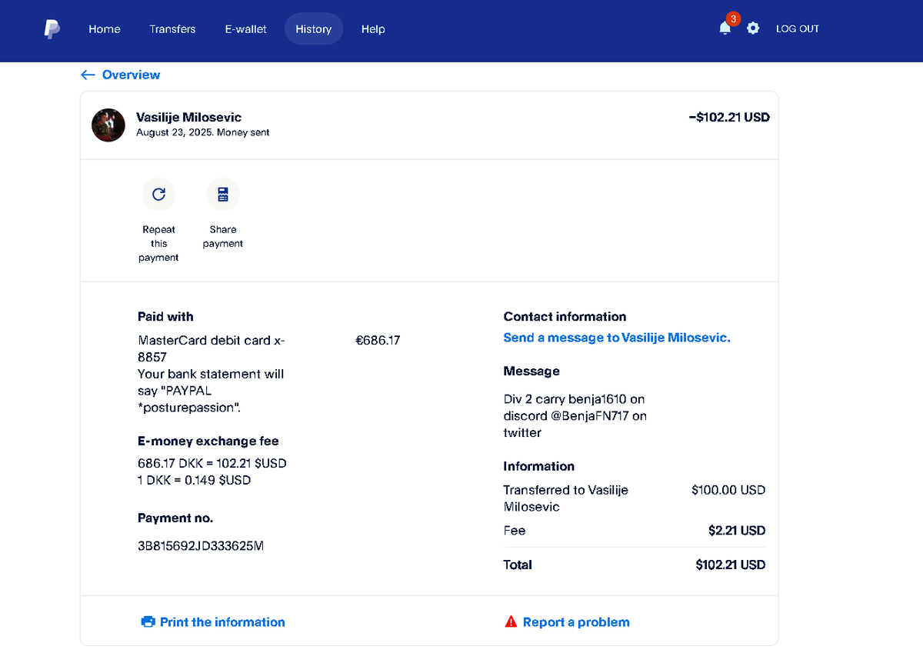The width and height of the screenshot is (923, 653).
Task: Click the $100.00 USD transferred amount
Action: 728,490
